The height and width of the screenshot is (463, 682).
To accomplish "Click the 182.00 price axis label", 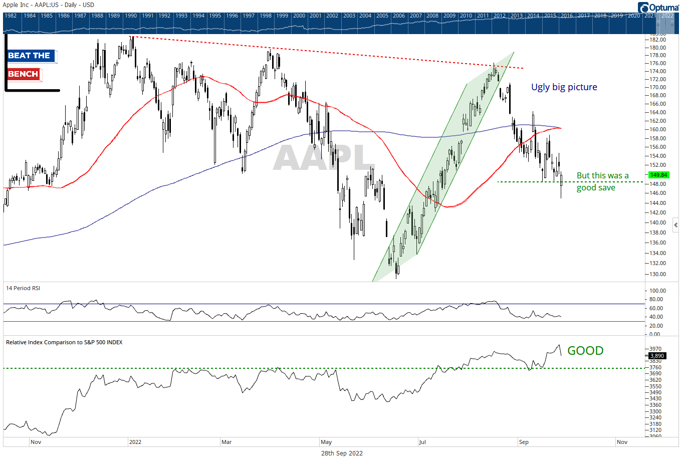I will (657, 40).
